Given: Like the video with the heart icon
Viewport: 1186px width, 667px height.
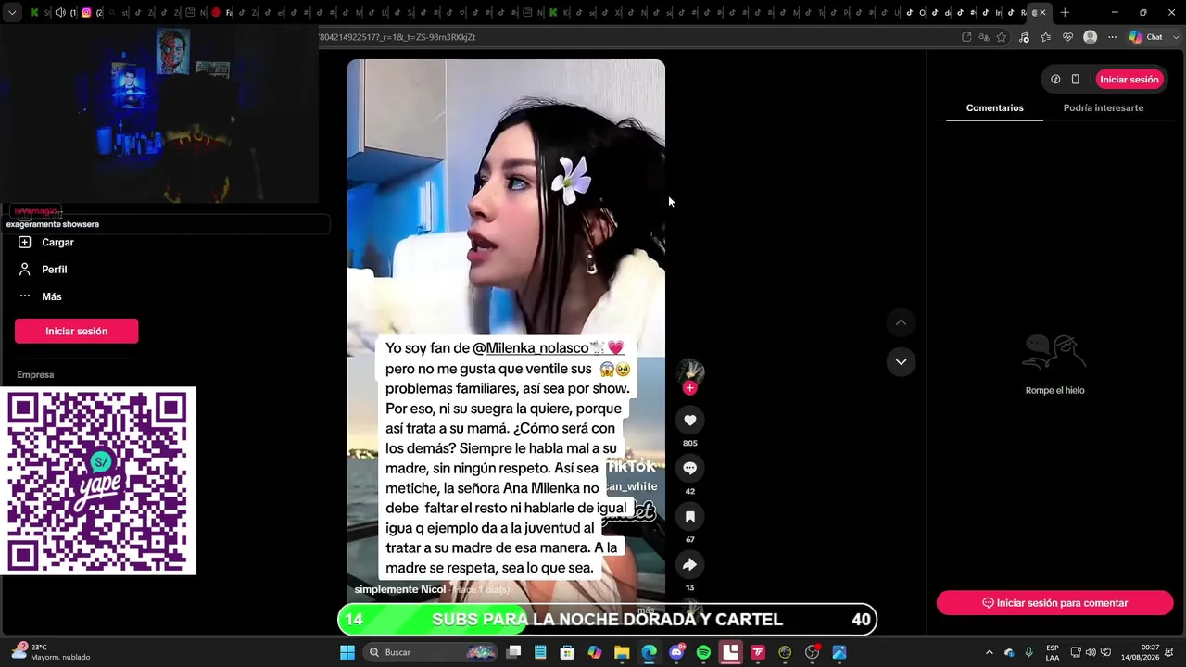Looking at the screenshot, I should click(x=689, y=421).
